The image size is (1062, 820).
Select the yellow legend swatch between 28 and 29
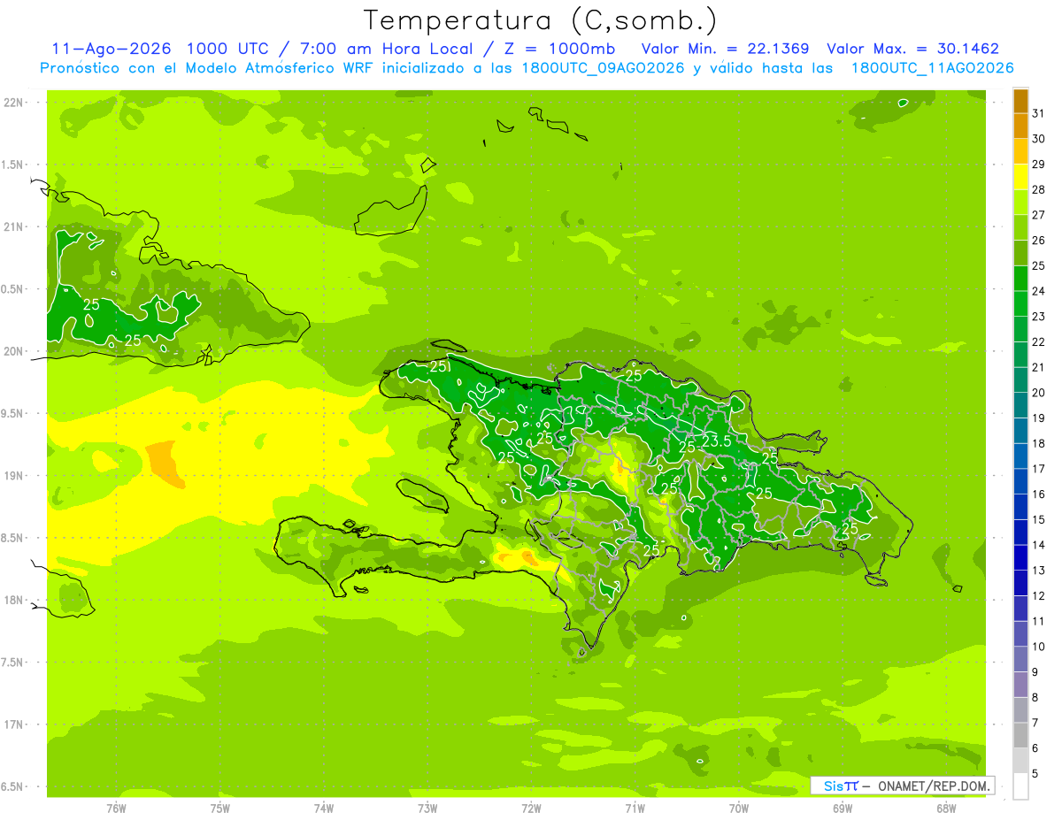[1020, 177]
